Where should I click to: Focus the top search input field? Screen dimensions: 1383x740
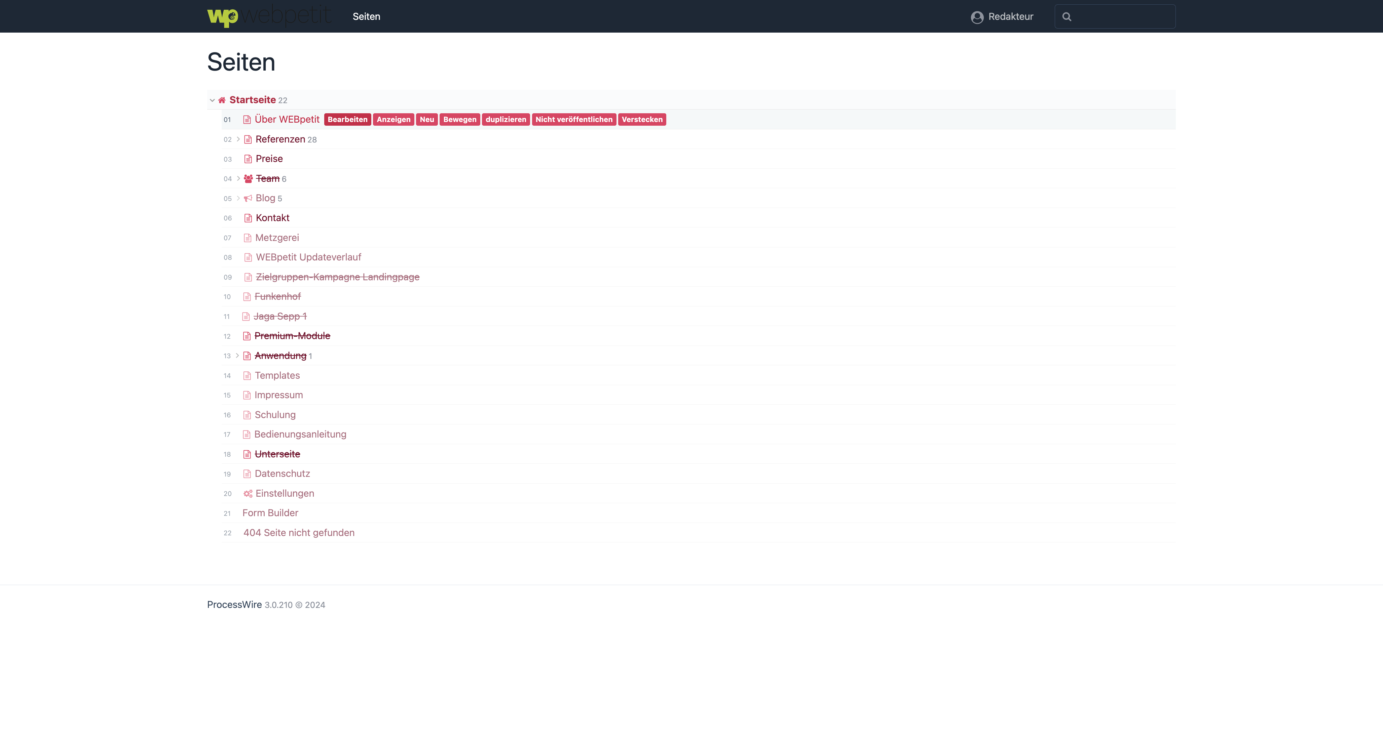1115,17
